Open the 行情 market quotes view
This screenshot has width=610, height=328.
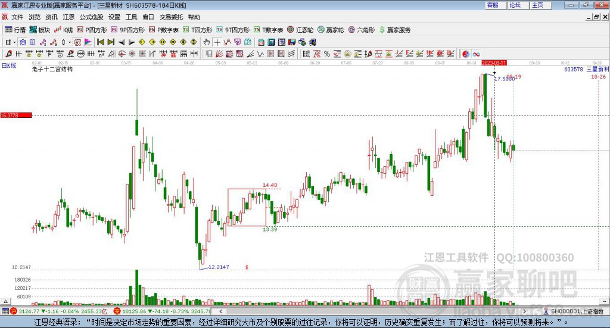click(x=15, y=30)
